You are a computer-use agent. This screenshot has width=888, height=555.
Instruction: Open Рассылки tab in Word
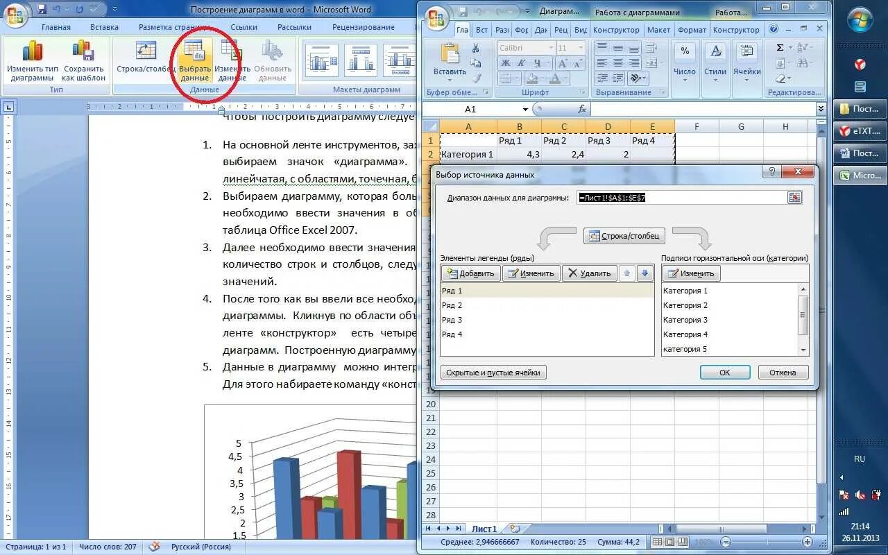[294, 27]
